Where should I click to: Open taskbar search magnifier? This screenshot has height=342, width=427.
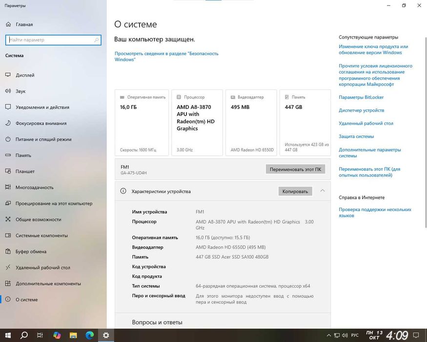tap(24, 335)
